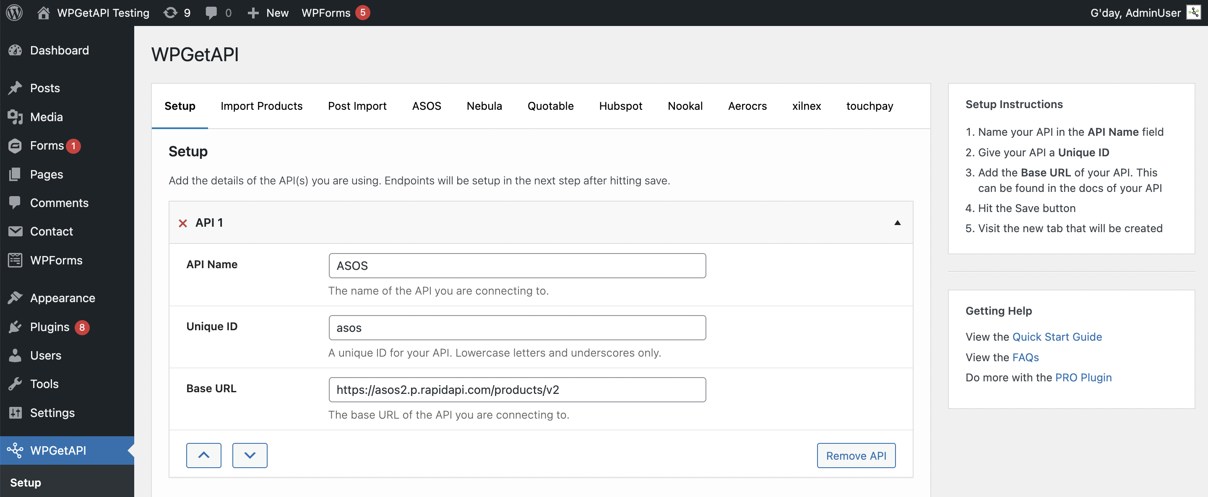Viewport: 1208px width, 497px height.
Task: Click the Users person icon
Action: click(15, 355)
